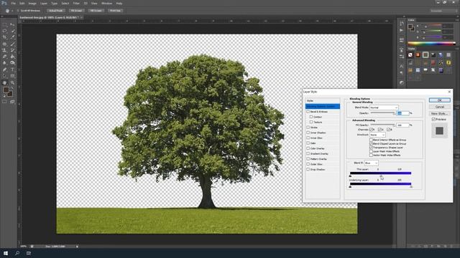The width and height of the screenshot is (460, 258).
Task: Select the Quick Selection tool
Action: click(x=12, y=31)
